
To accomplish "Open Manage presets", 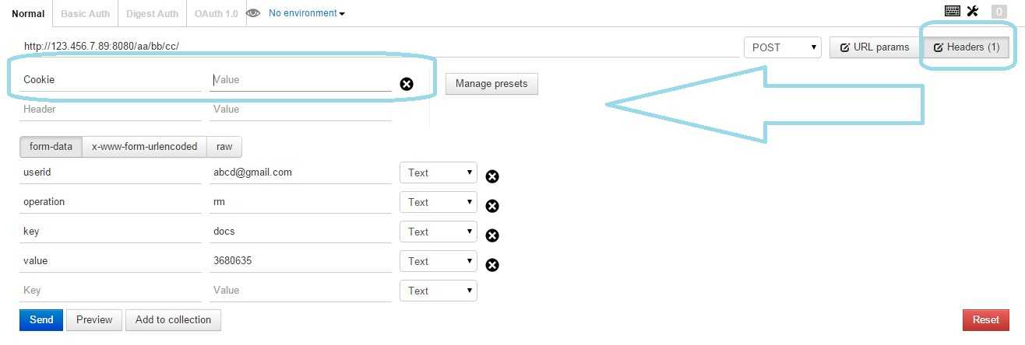I will (x=491, y=84).
